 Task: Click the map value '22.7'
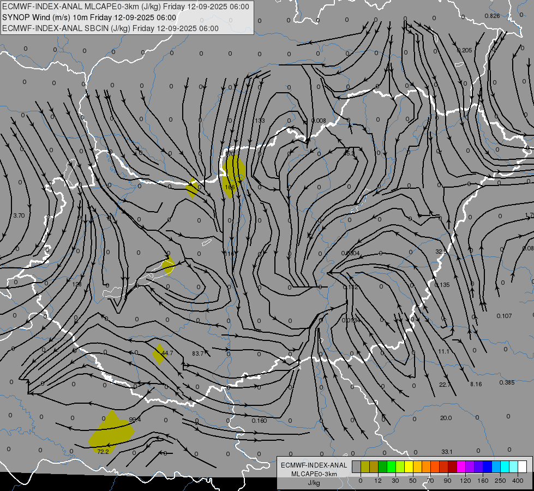pos(445,385)
